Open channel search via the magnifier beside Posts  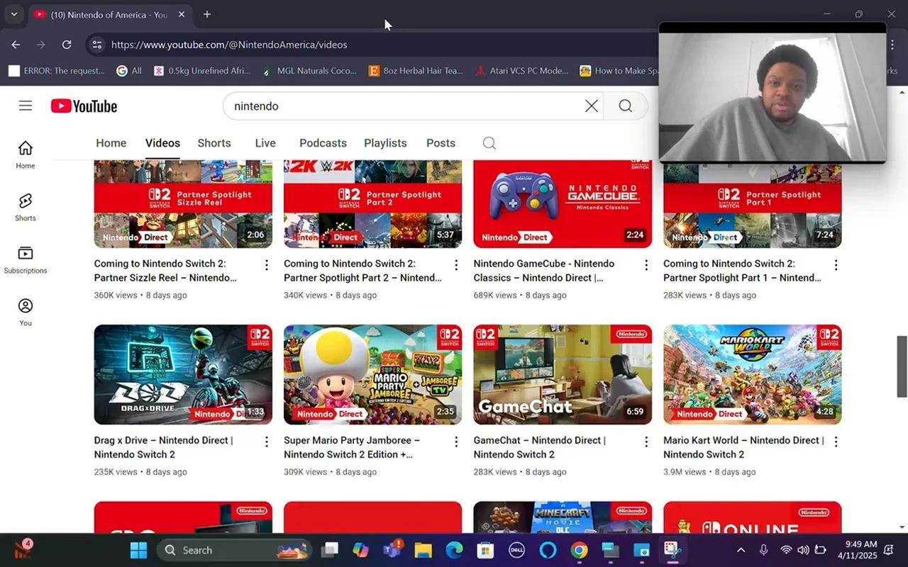[x=489, y=142]
